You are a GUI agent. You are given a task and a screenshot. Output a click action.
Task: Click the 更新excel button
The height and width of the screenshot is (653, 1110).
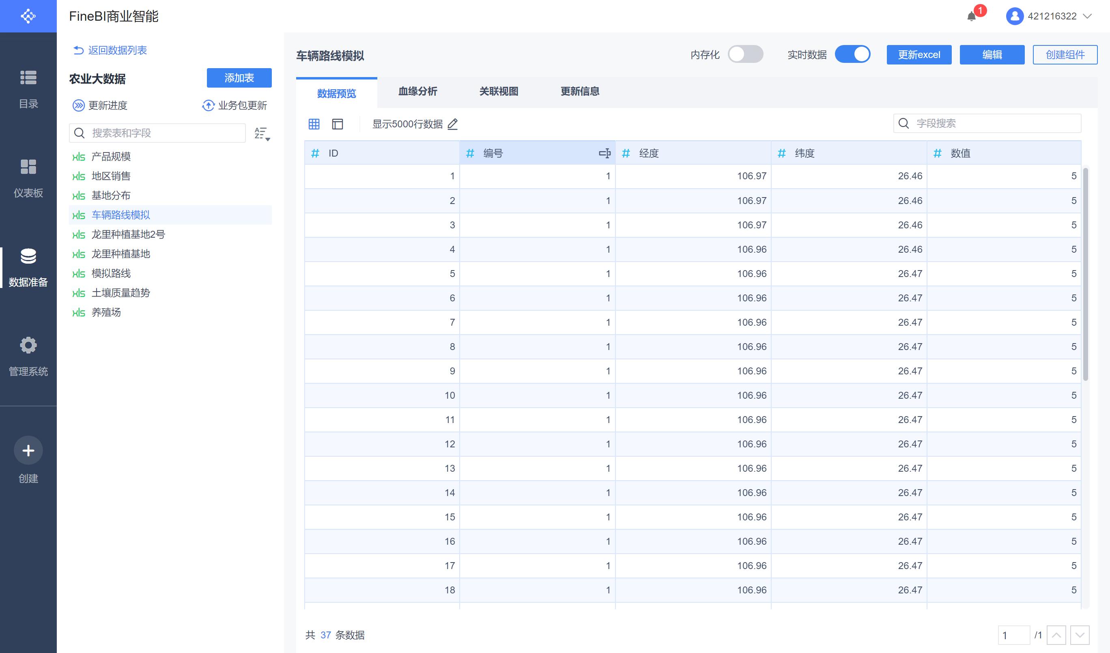(919, 55)
